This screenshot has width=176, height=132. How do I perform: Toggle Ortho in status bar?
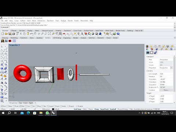[85, 109]
